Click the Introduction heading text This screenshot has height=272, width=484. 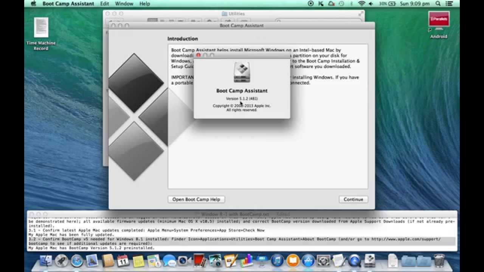(x=183, y=39)
